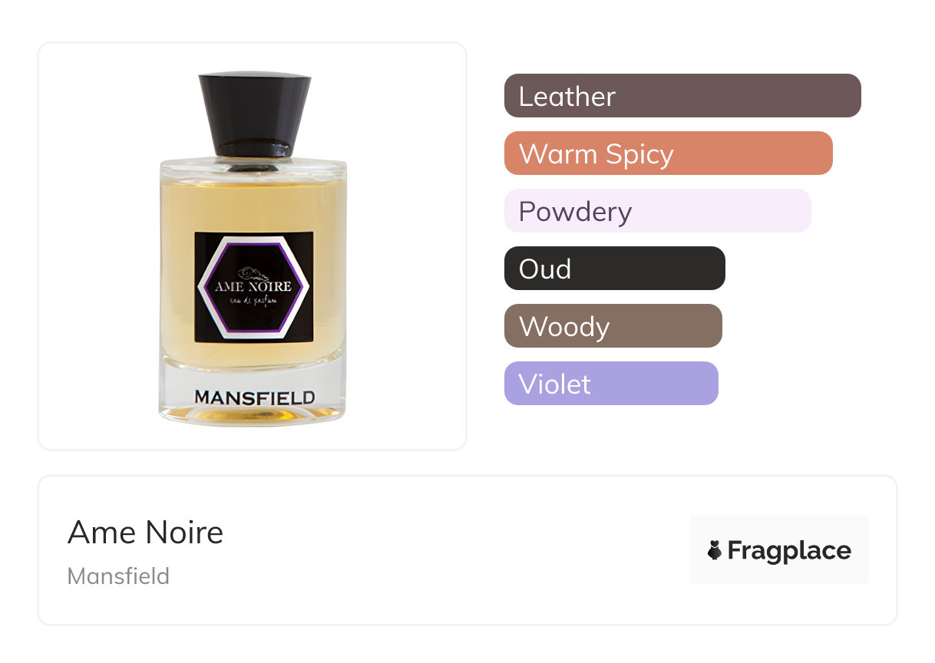Select the Leather accord bar
Image resolution: width=935 pixels, height=663 pixels.
coord(682,96)
